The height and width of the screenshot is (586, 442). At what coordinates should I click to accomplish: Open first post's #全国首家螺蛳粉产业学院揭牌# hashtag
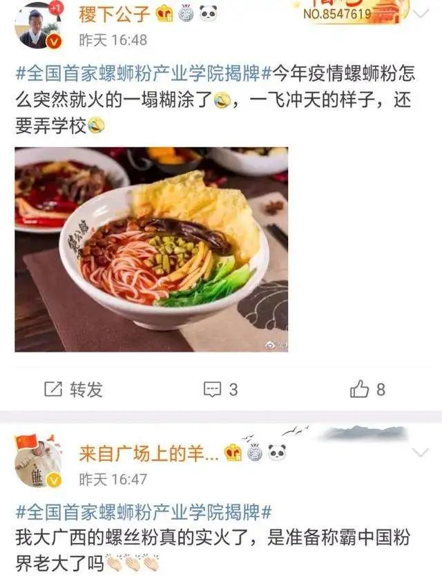pyautogui.click(x=143, y=73)
